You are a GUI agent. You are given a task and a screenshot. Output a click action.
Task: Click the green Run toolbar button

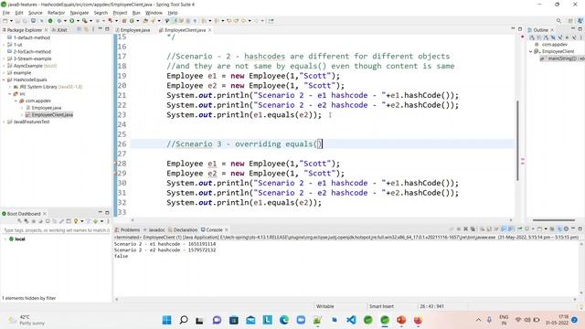[71, 21]
